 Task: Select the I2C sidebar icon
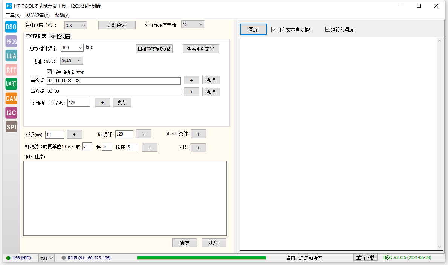click(x=11, y=113)
